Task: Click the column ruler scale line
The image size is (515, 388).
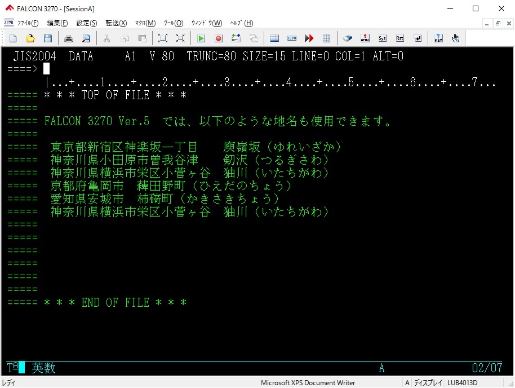Action: pos(270,82)
